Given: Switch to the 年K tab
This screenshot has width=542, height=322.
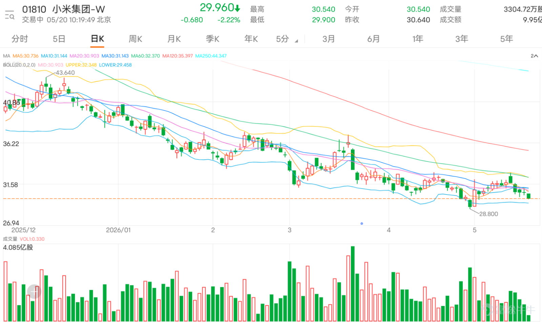Looking at the screenshot, I should pyautogui.click(x=251, y=39).
